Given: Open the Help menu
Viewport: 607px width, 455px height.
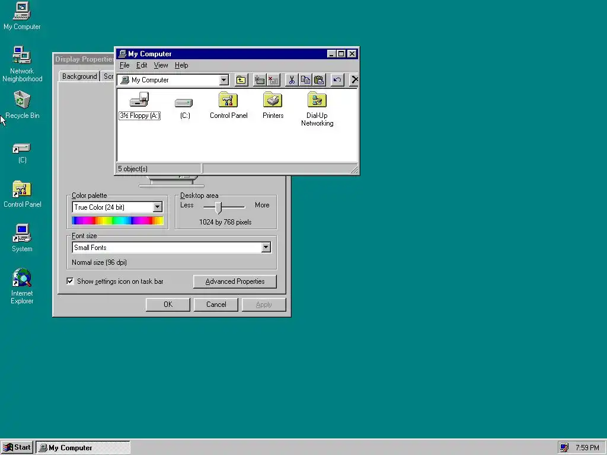Looking at the screenshot, I should (181, 65).
